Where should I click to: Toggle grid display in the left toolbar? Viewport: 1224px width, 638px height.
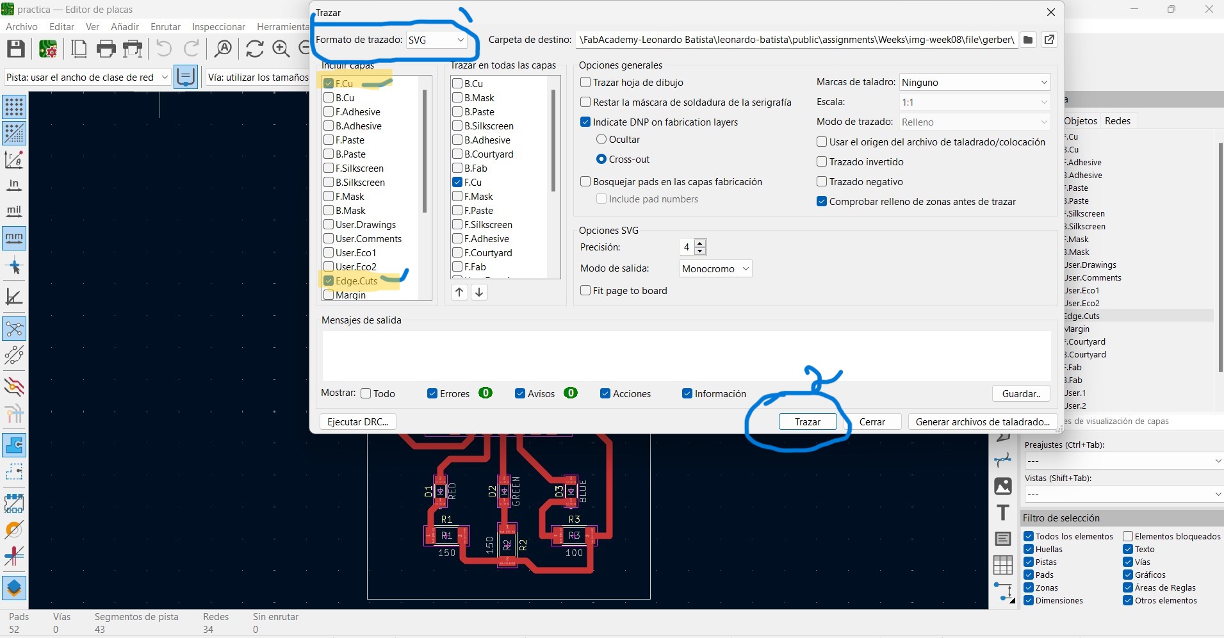pos(14,106)
